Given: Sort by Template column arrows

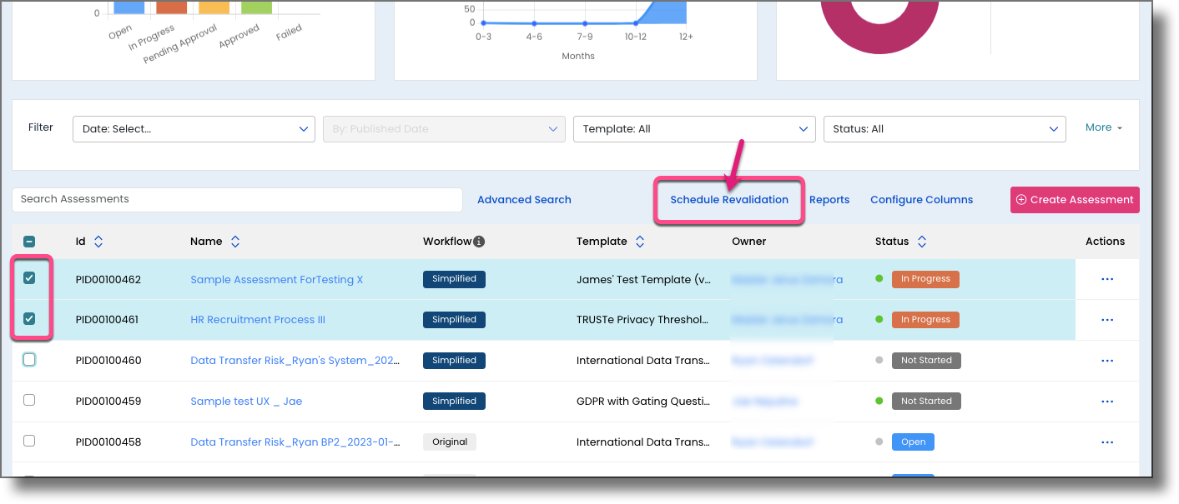Looking at the screenshot, I should [640, 242].
